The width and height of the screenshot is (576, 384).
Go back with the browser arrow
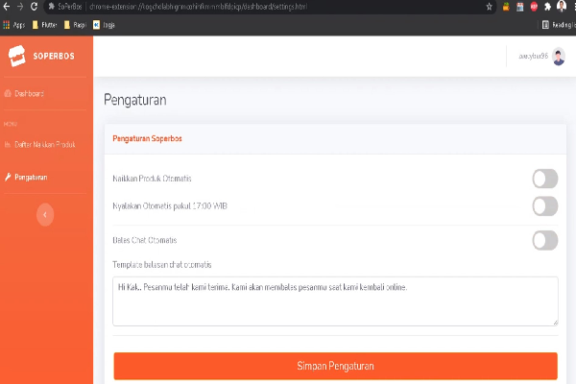pyautogui.click(x=7, y=7)
